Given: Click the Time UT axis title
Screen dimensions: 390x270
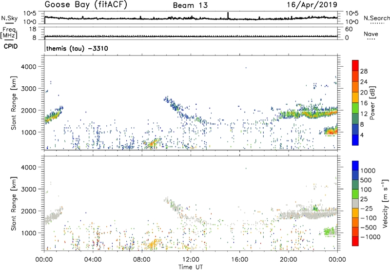Looking at the screenshot, I should pos(191,267).
